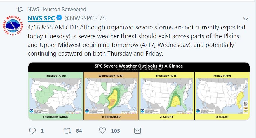Click the SPC Severe Weather Outlooks title banner
Image resolution: width=256 pixels, height=138 pixels.
(x=139, y=67)
